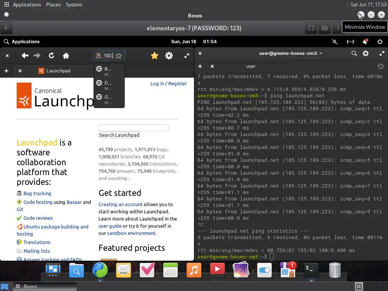This screenshot has width=388, height=291.
Task: Follow the Code hosting link
Action: click(x=38, y=202)
